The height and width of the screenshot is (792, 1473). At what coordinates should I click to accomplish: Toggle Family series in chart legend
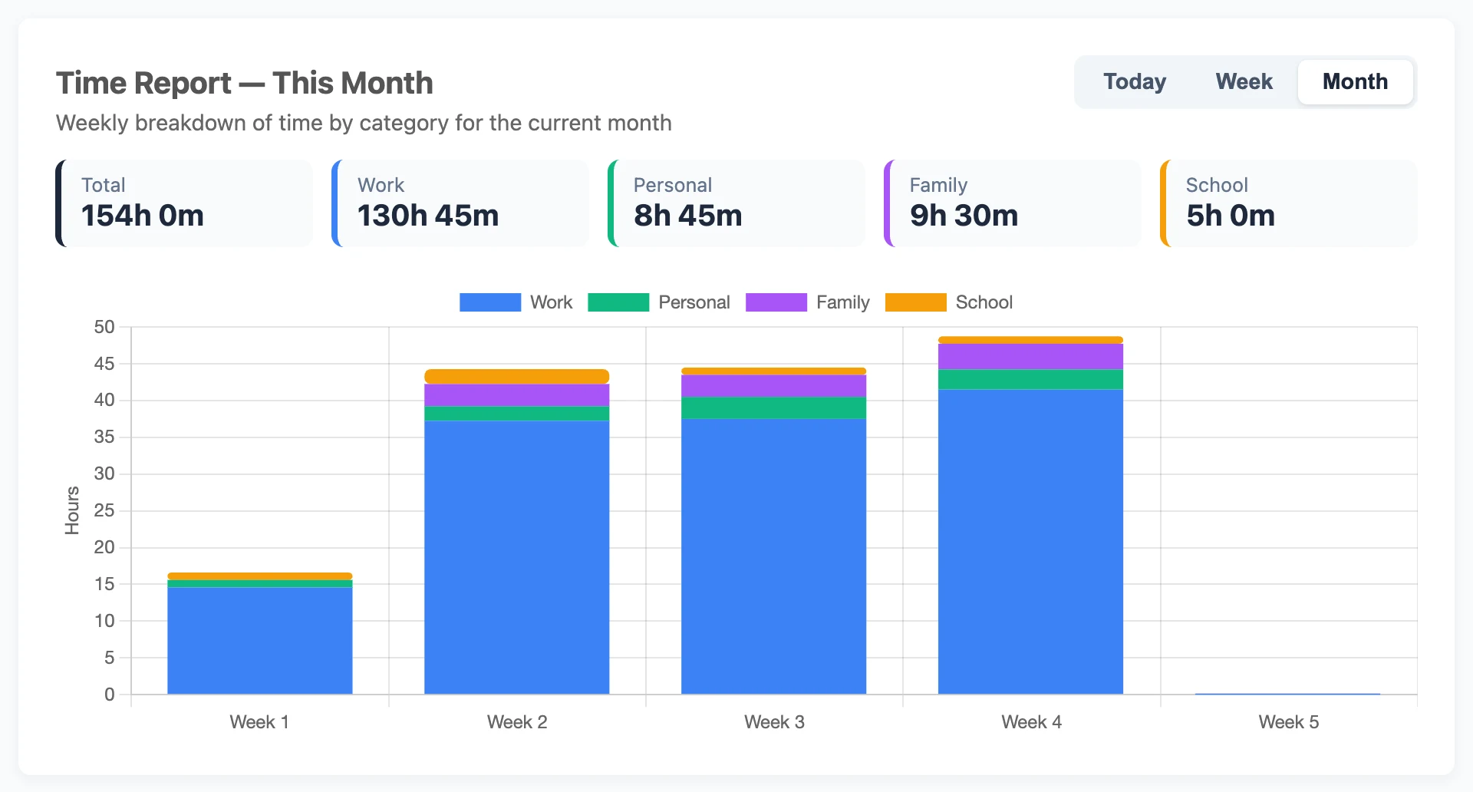tap(807, 302)
